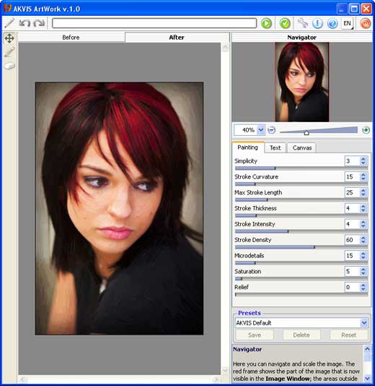The height and width of the screenshot is (386, 375).
Task: Click the pencil guide tool in top toolbar
Action: point(9,23)
